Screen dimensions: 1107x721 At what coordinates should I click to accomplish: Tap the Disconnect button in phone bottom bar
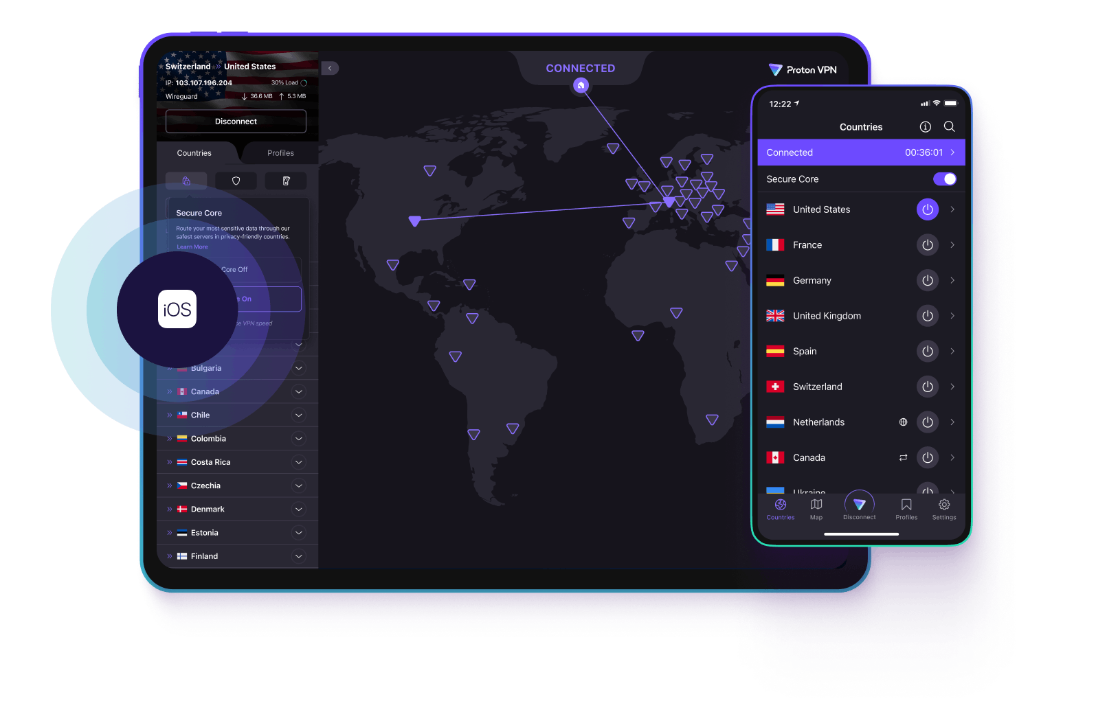(x=860, y=507)
